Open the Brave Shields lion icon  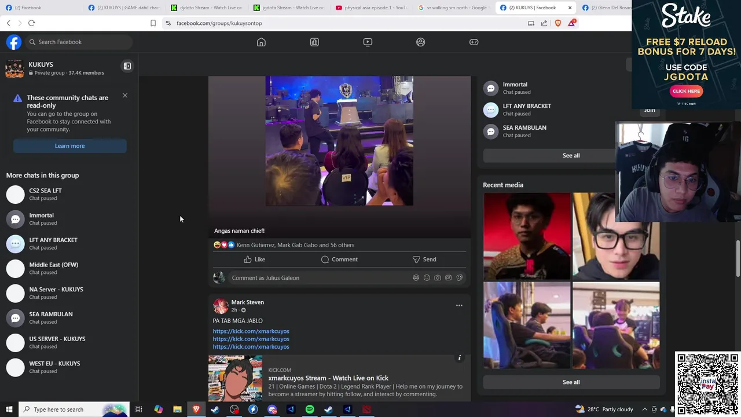[x=558, y=23]
